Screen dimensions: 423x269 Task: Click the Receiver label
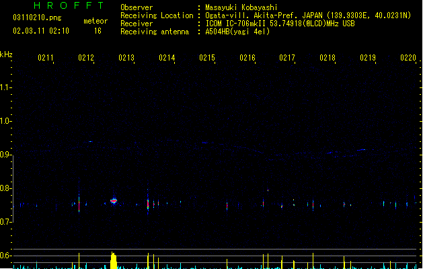[137, 24]
